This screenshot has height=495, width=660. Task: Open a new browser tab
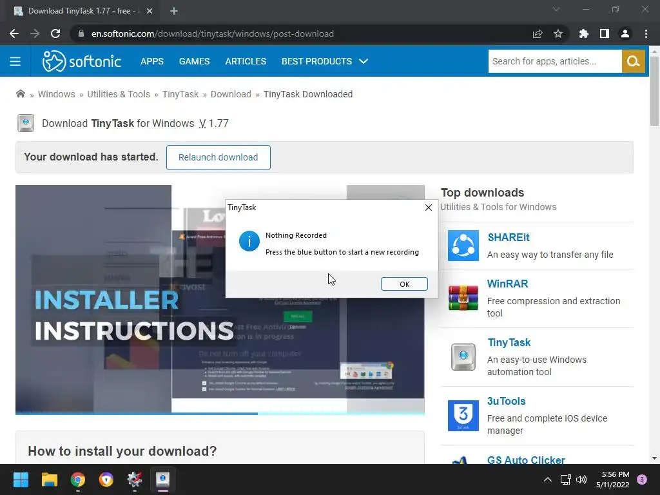click(x=174, y=11)
